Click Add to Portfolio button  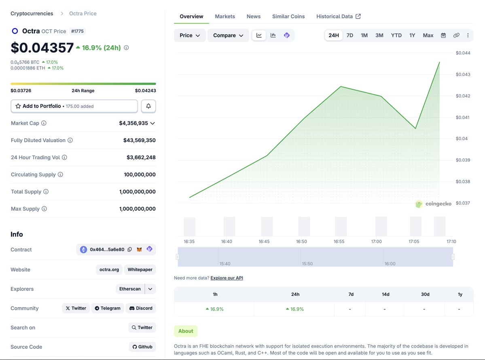click(x=74, y=106)
